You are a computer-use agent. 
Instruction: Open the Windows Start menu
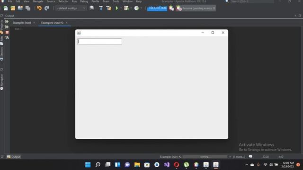point(88,165)
